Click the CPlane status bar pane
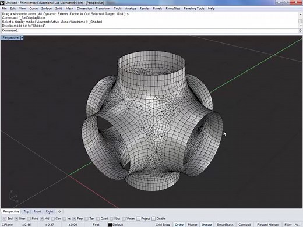Viewport: 303px width, 227px height. pos(7,225)
